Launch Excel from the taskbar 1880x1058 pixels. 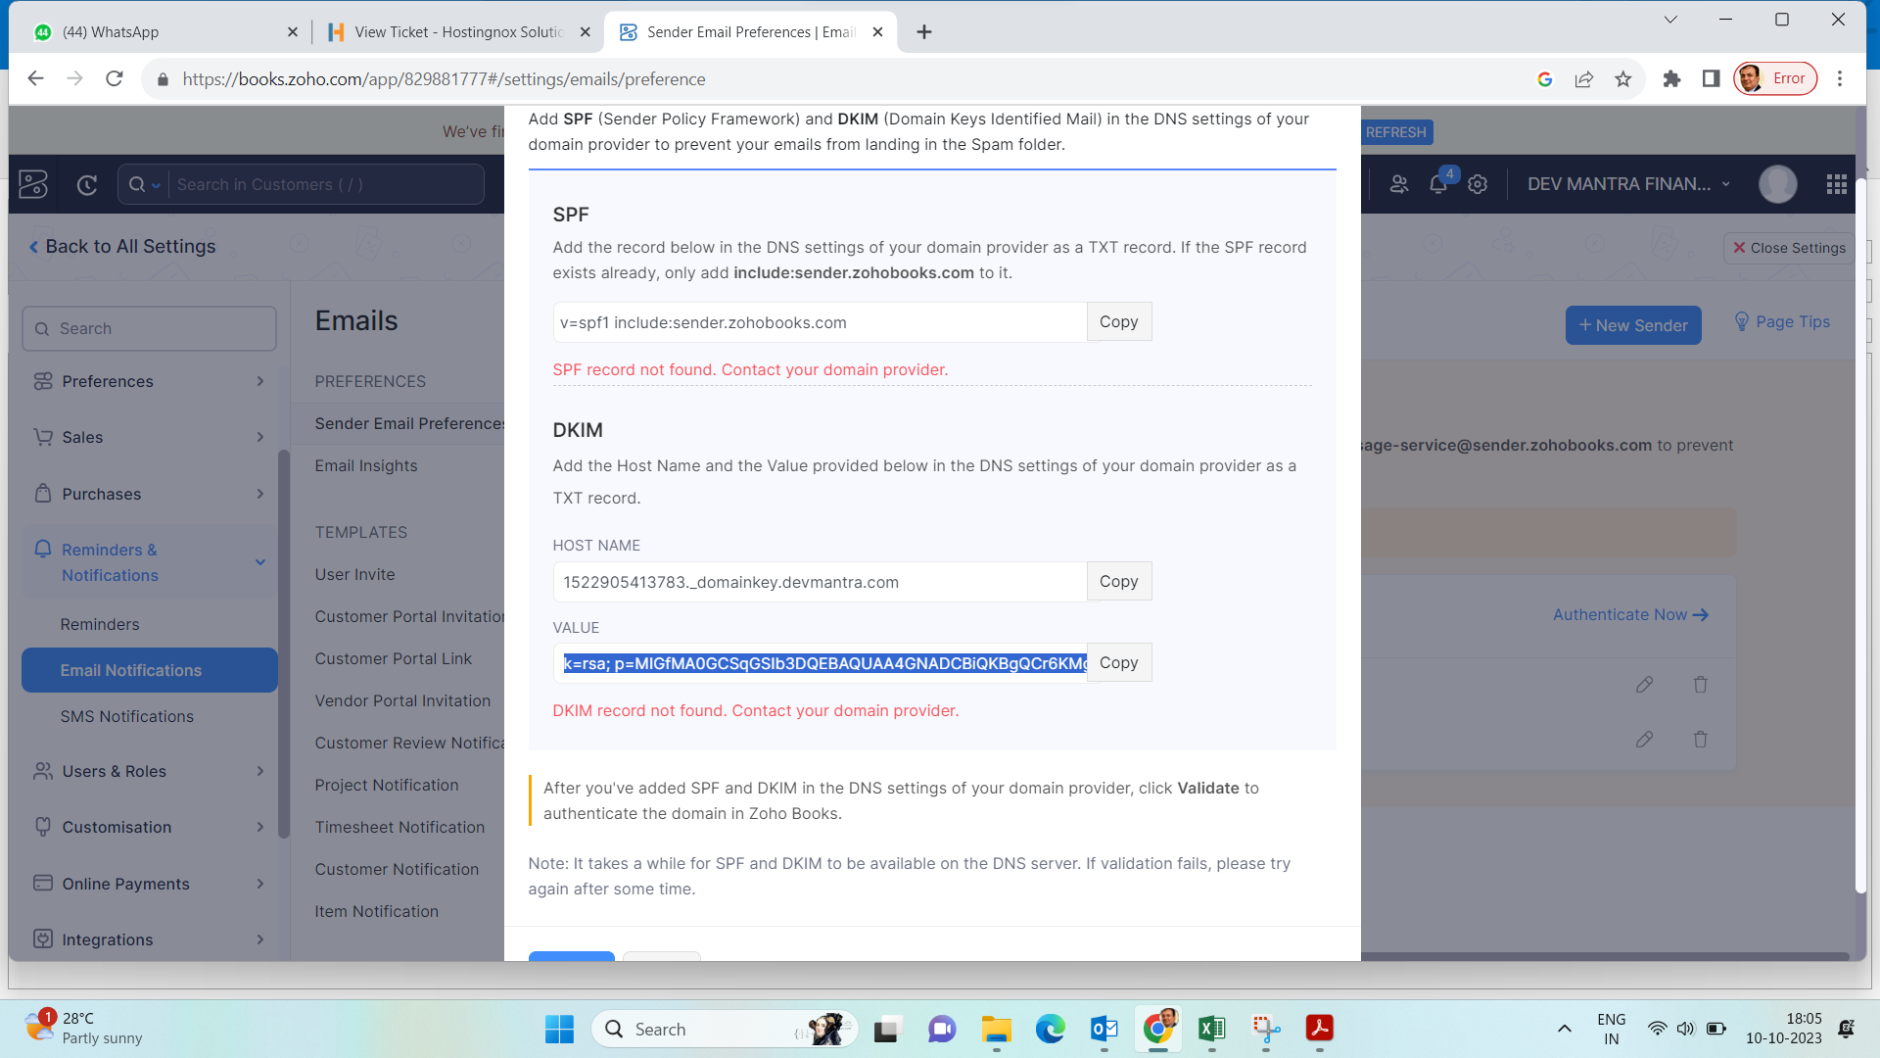pyautogui.click(x=1211, y=1029)
